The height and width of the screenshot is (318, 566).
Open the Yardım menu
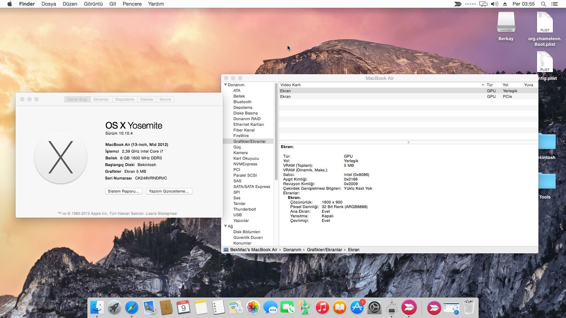point(156,4)
